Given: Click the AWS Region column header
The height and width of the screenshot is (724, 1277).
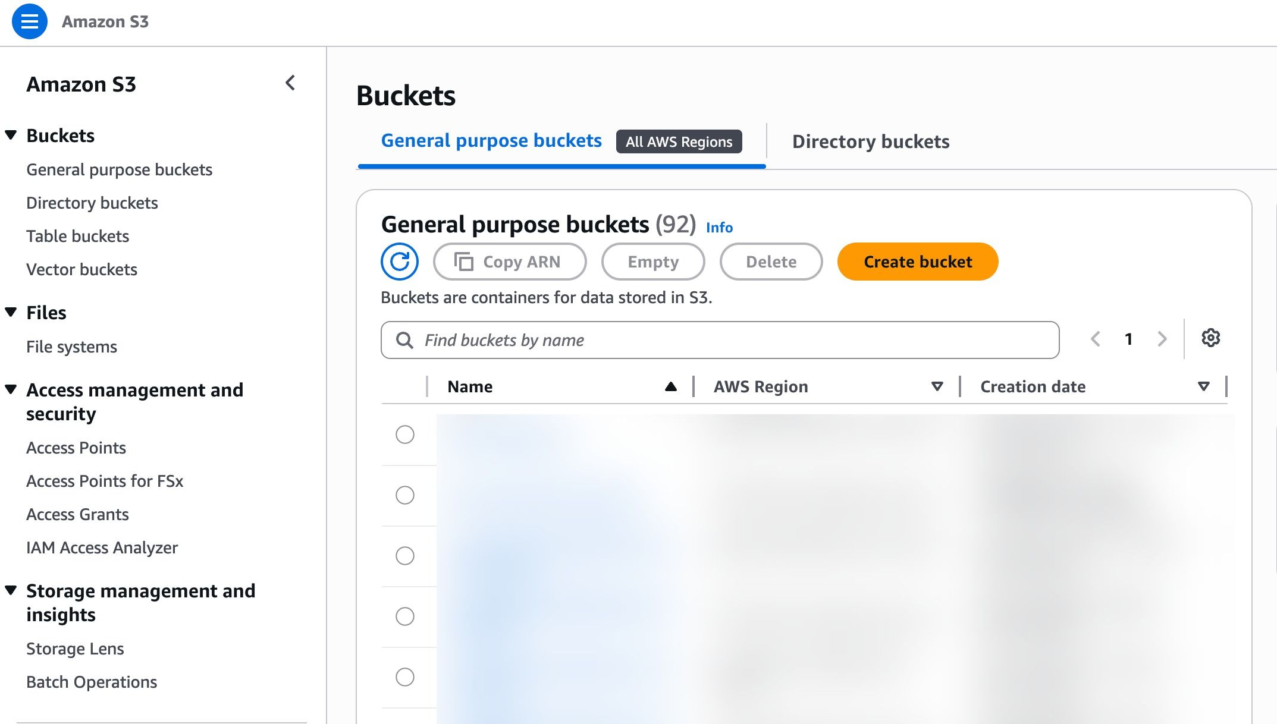Looking at the screenshot, I should [x=761, y=387].
